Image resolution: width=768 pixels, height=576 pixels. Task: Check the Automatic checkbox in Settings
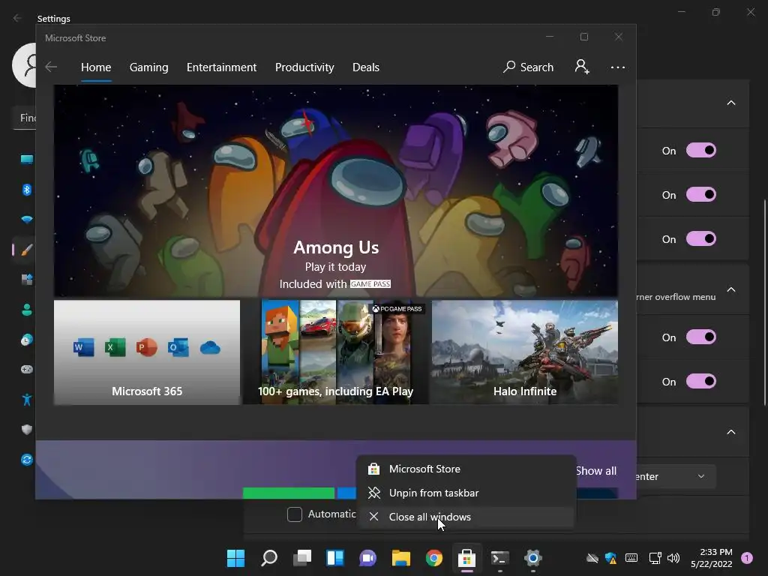coord(294,514)
